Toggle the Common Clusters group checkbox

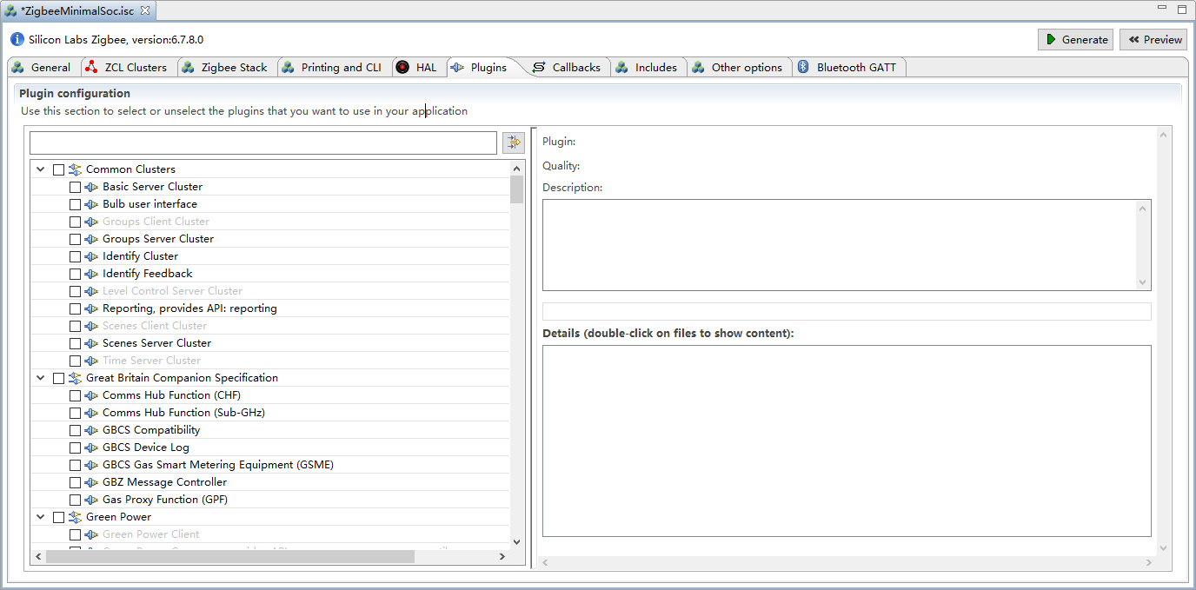pos(58,169)
